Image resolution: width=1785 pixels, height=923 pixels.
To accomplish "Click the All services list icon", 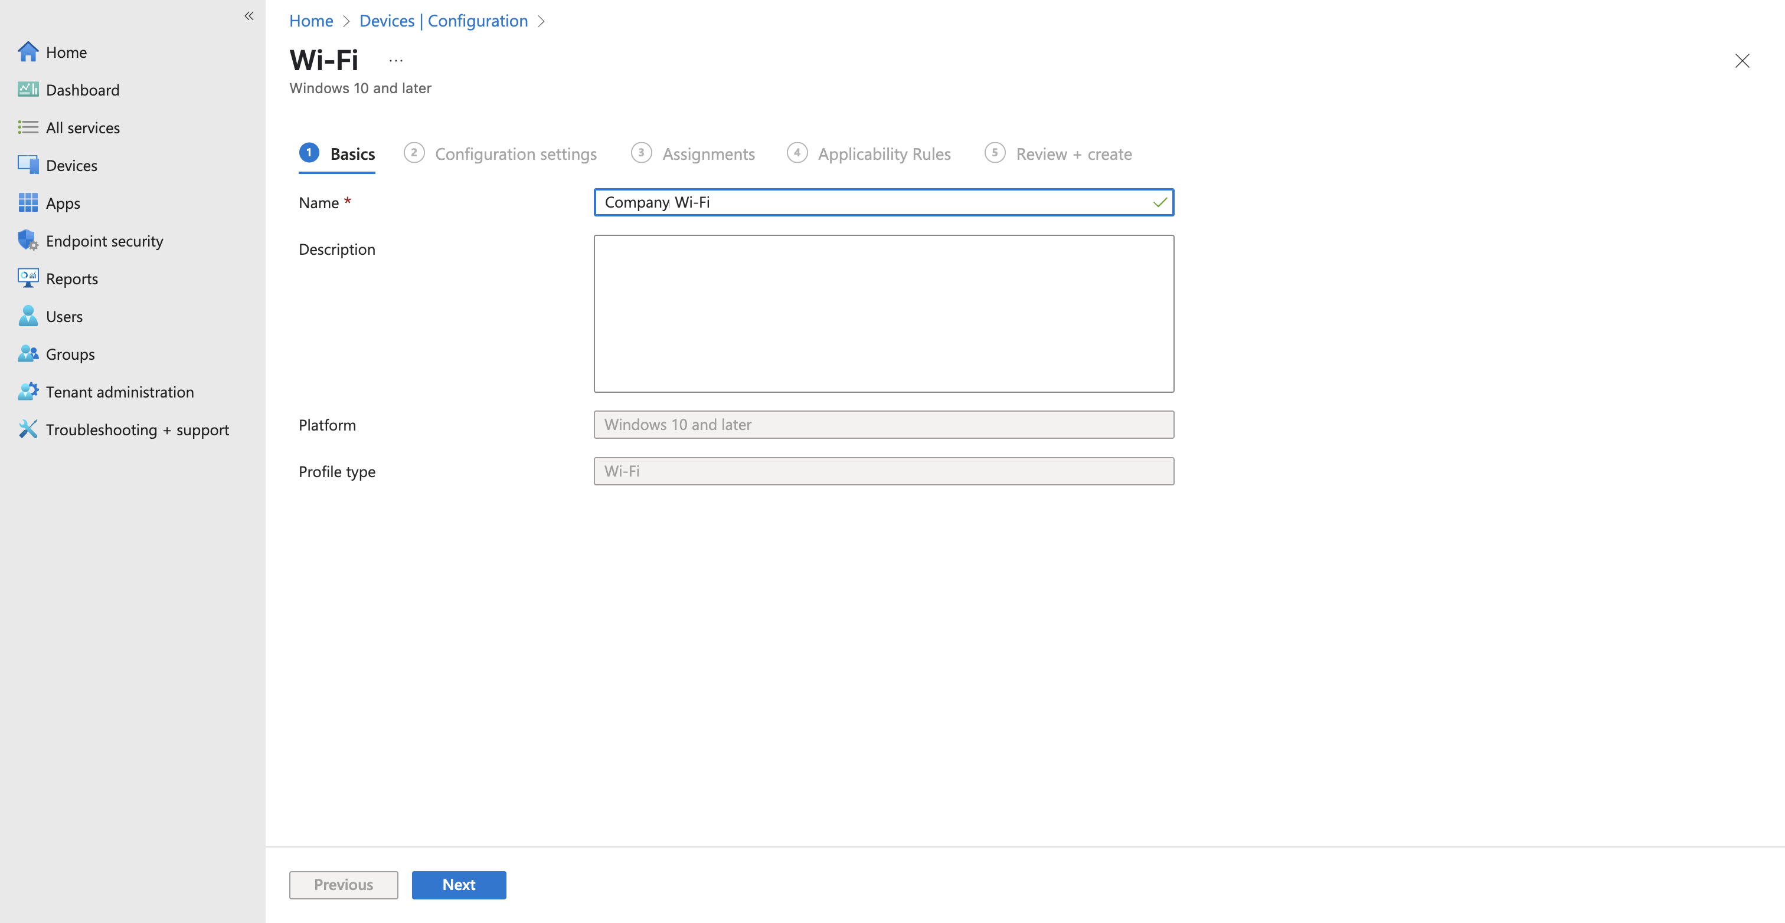I will point(28,127).
